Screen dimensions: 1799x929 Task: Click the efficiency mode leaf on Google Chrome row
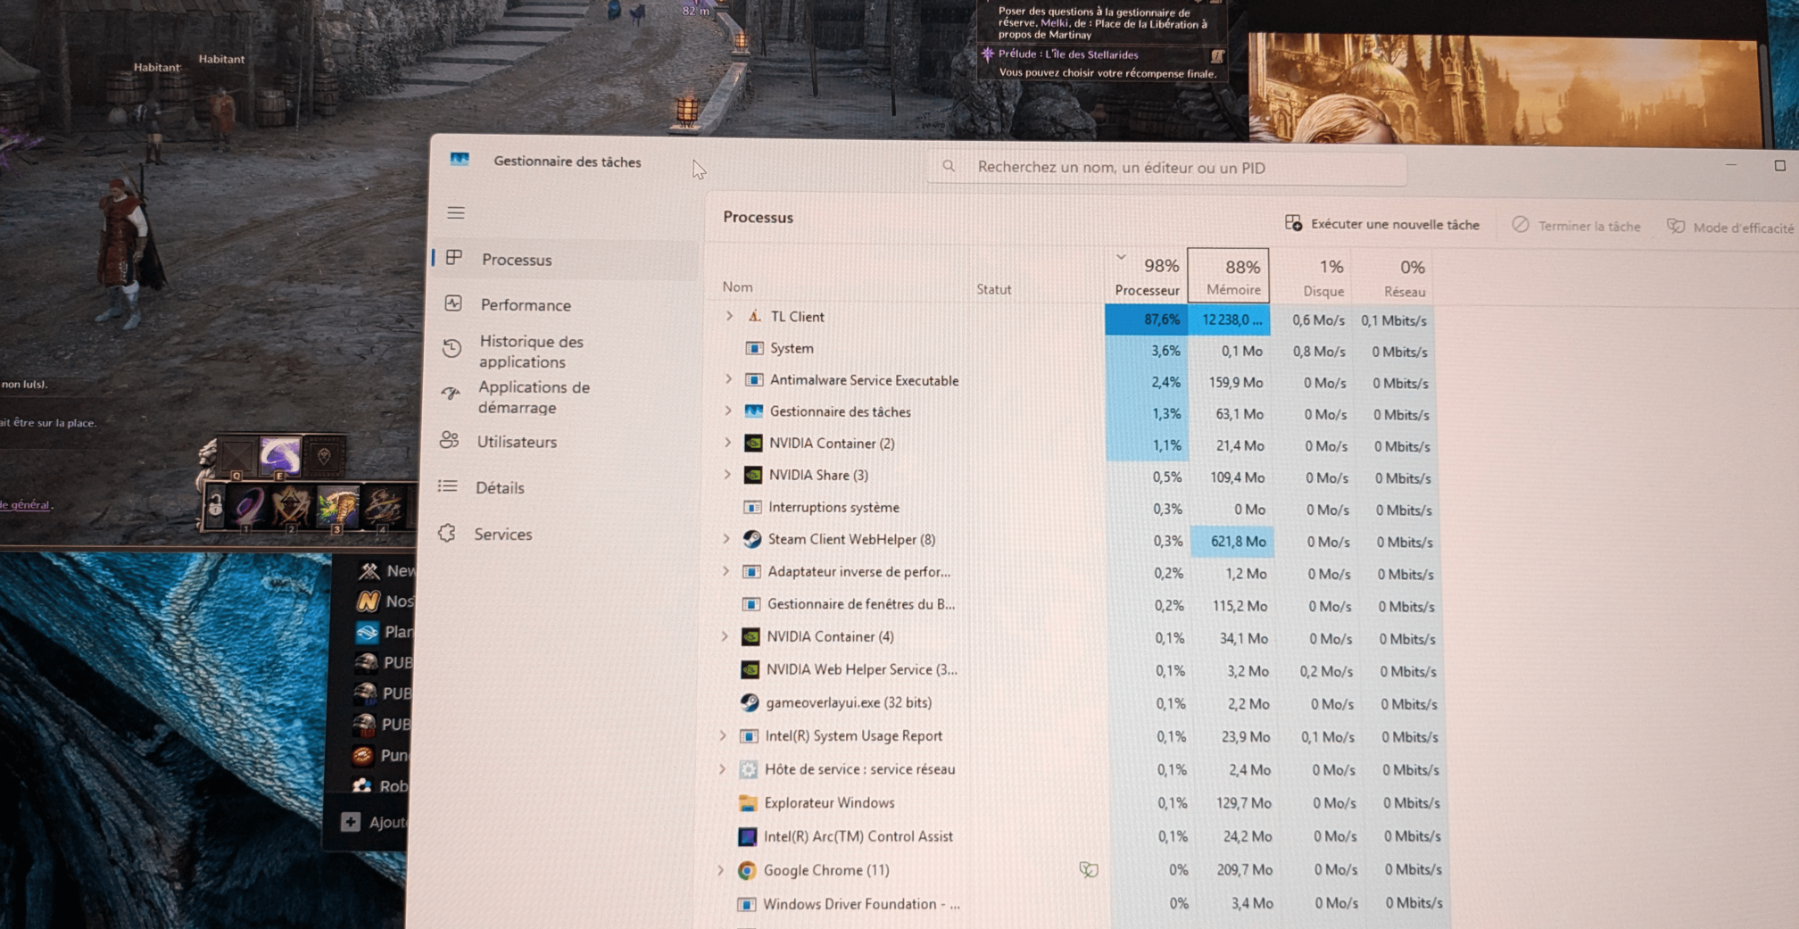click(1088, 869)
